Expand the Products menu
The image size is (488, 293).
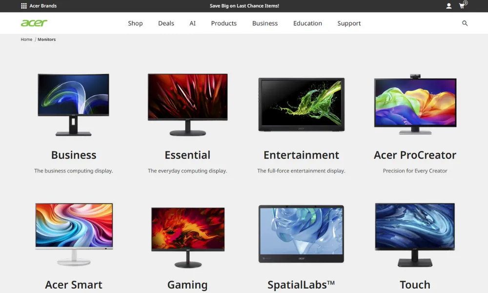pos(224,23)
